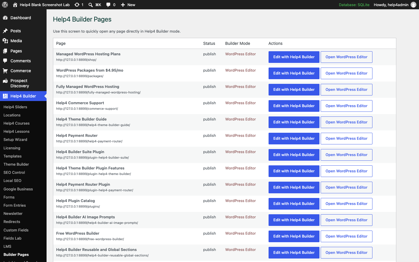
Task: Click the Posts pushpin icon
Action: [x=5, y=31]
